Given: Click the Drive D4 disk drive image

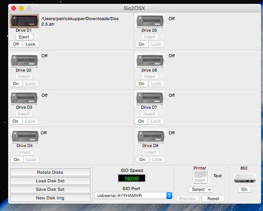Looking at the screenshot, I should coord(25,136).
